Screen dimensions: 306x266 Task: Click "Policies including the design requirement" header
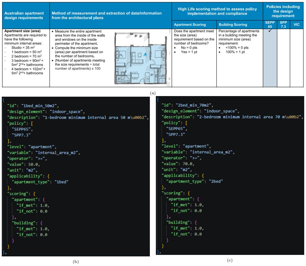click(283, 11)
